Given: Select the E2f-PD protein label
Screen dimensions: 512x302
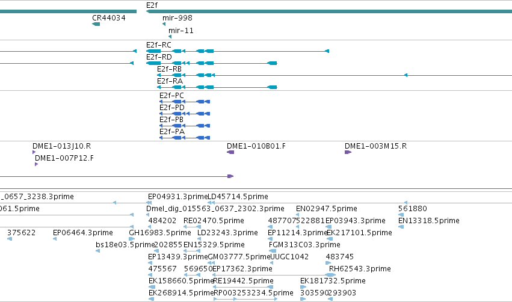Looking at the screenshot, I should point(172,108).
